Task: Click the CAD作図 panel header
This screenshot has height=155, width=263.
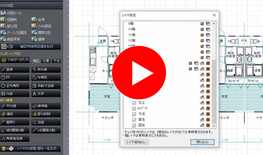Action: coord(31,6)
